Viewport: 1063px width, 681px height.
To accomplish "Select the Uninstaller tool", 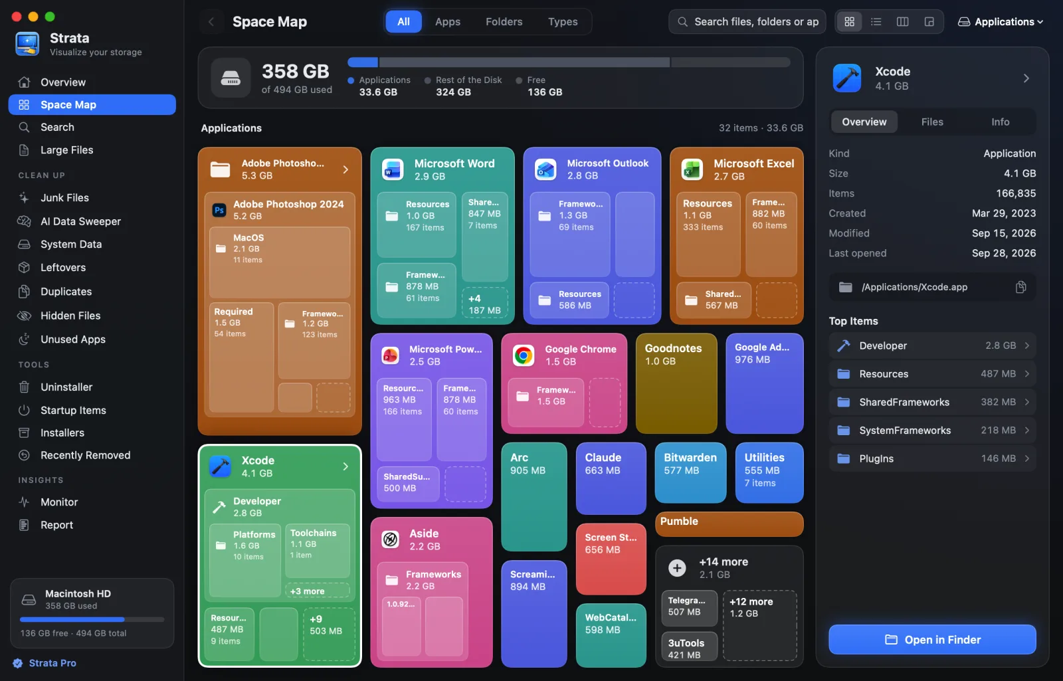I will pyautogui.click(x=92, y=387).
